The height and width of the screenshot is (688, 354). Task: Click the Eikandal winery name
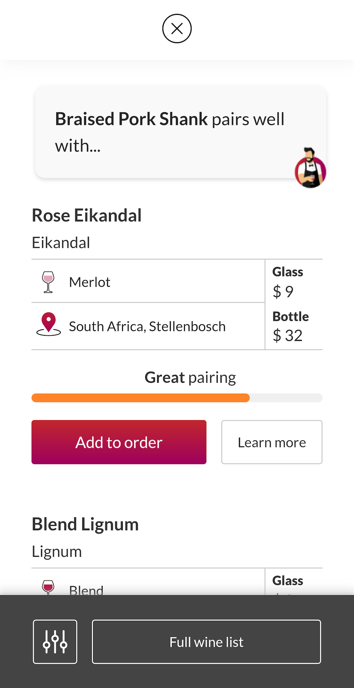pos(61,243)
